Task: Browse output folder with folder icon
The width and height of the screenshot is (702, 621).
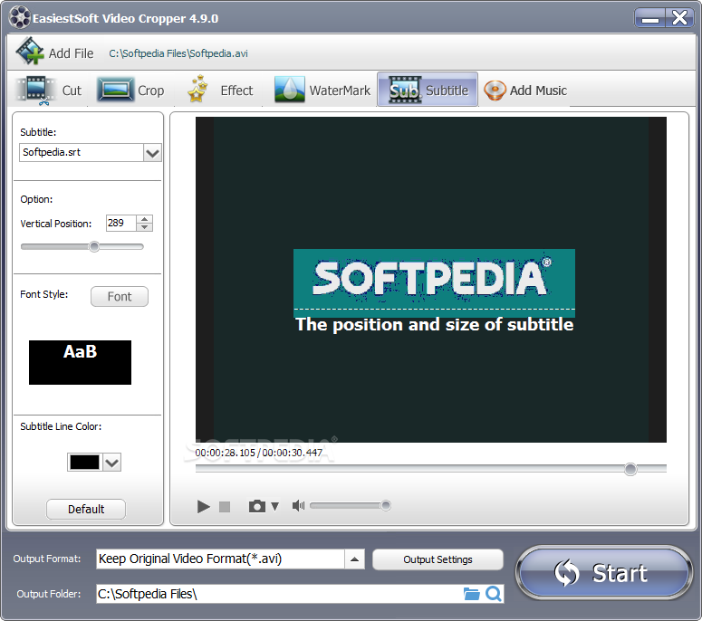Action: (471, 594)
